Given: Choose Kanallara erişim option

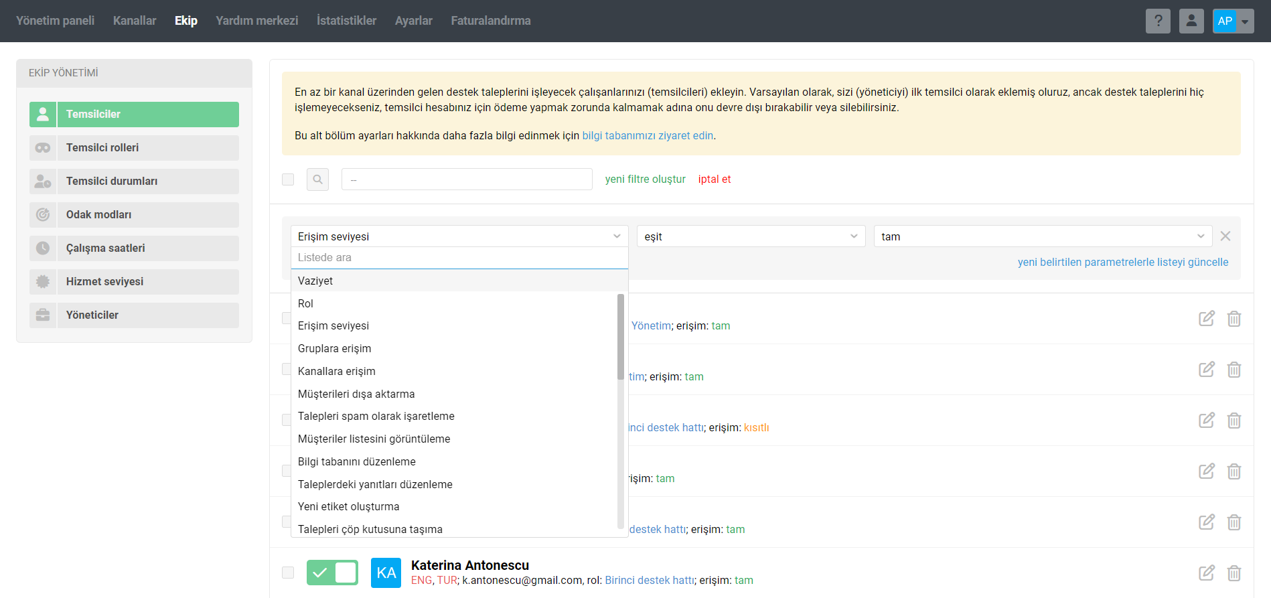Looking at the screenshot, I should 454,372.
